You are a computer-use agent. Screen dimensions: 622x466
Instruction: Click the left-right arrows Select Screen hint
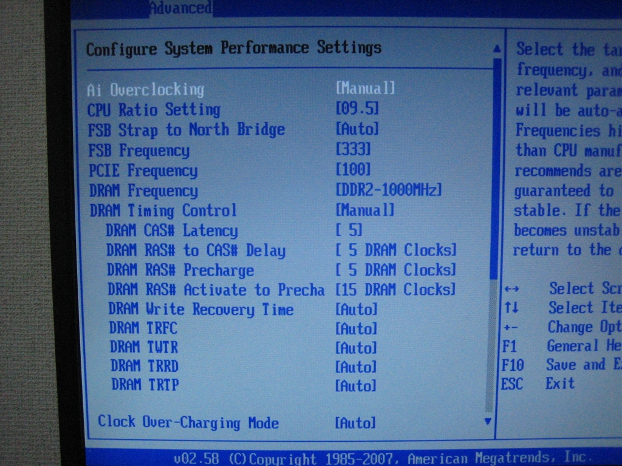click(x=563, y=288)
